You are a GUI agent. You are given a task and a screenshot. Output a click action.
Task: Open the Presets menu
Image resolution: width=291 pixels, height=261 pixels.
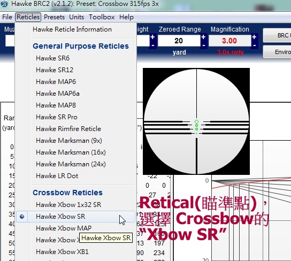54,17
